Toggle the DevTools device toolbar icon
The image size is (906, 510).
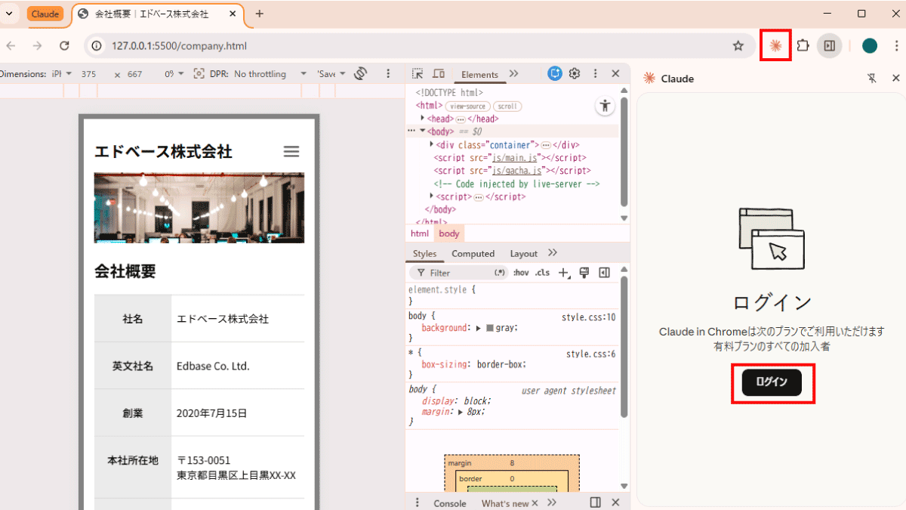[x=439, y=73]
